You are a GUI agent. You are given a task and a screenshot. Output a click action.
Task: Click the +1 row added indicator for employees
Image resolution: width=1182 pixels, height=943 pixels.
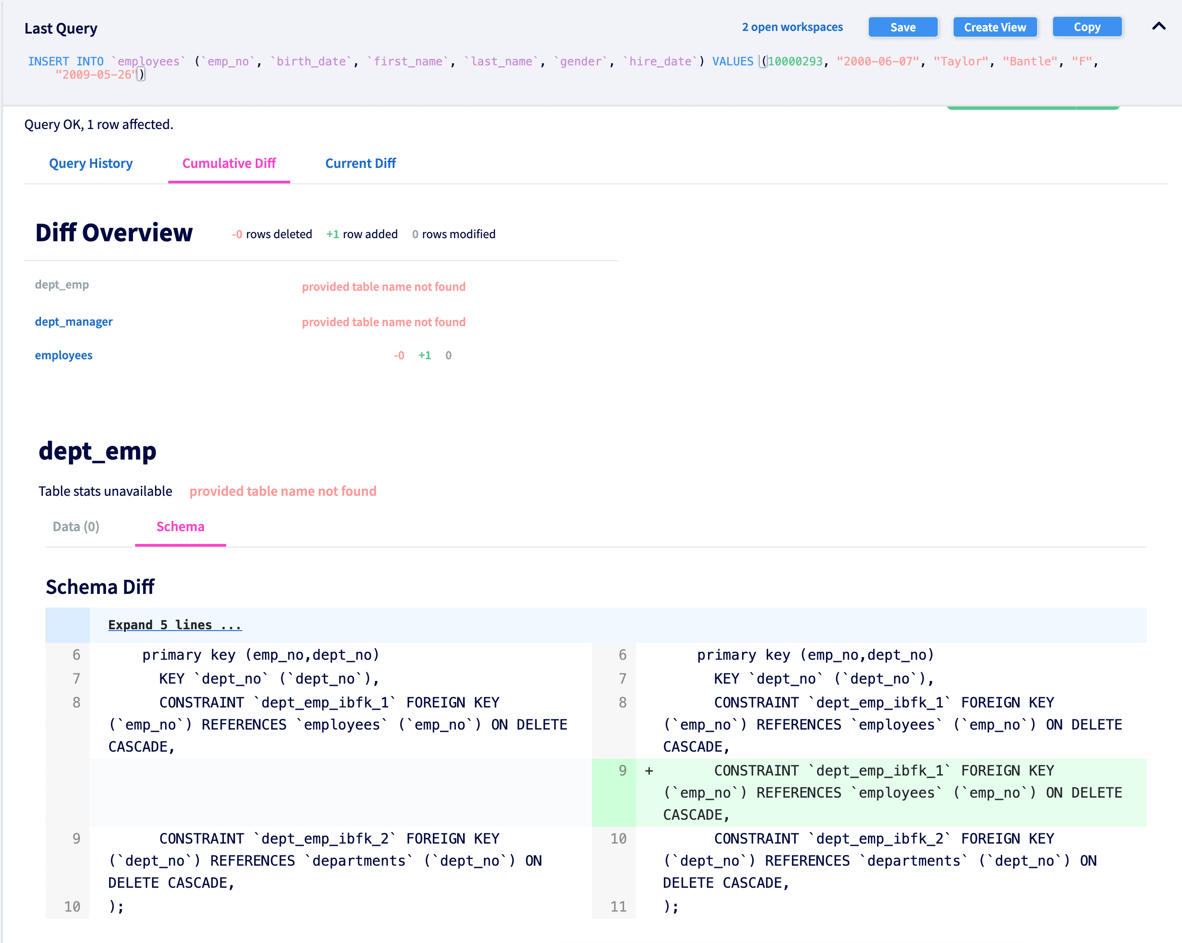(425, 355)
